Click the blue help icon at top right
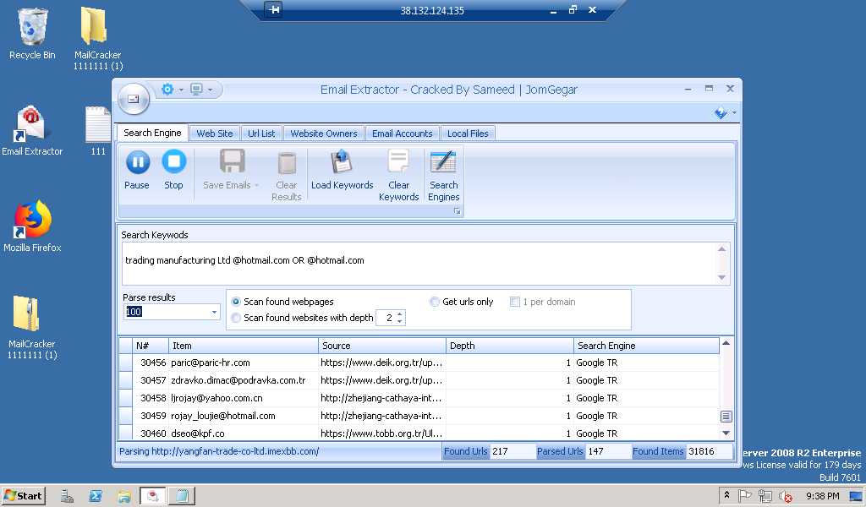The height and width of the screenshot is (507, 866). coord(721,112)
